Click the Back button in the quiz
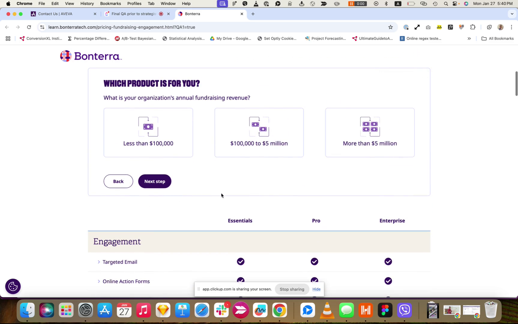518x324 pixels. click(x=118, y=181)
